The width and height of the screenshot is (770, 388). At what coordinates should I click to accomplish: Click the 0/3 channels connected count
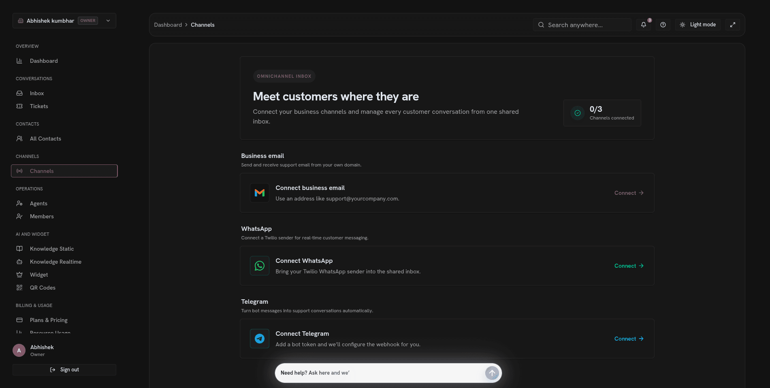pos(596,109)
